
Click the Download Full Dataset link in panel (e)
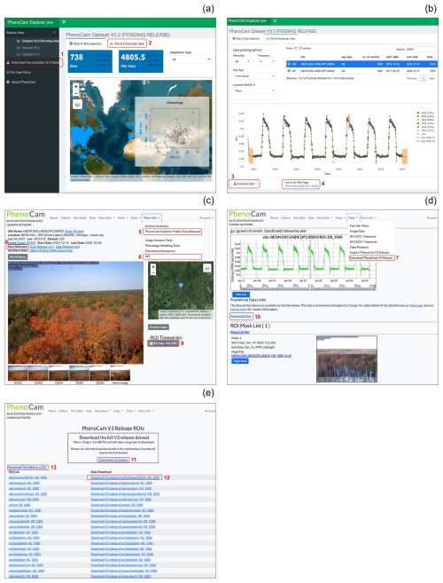coord(113,460)
